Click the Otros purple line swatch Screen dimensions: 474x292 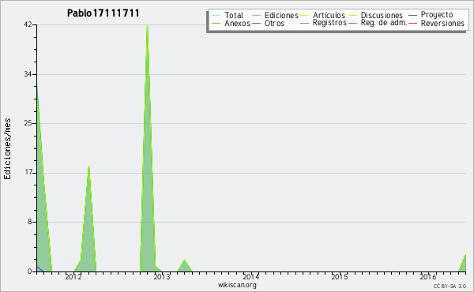(256, 23)
